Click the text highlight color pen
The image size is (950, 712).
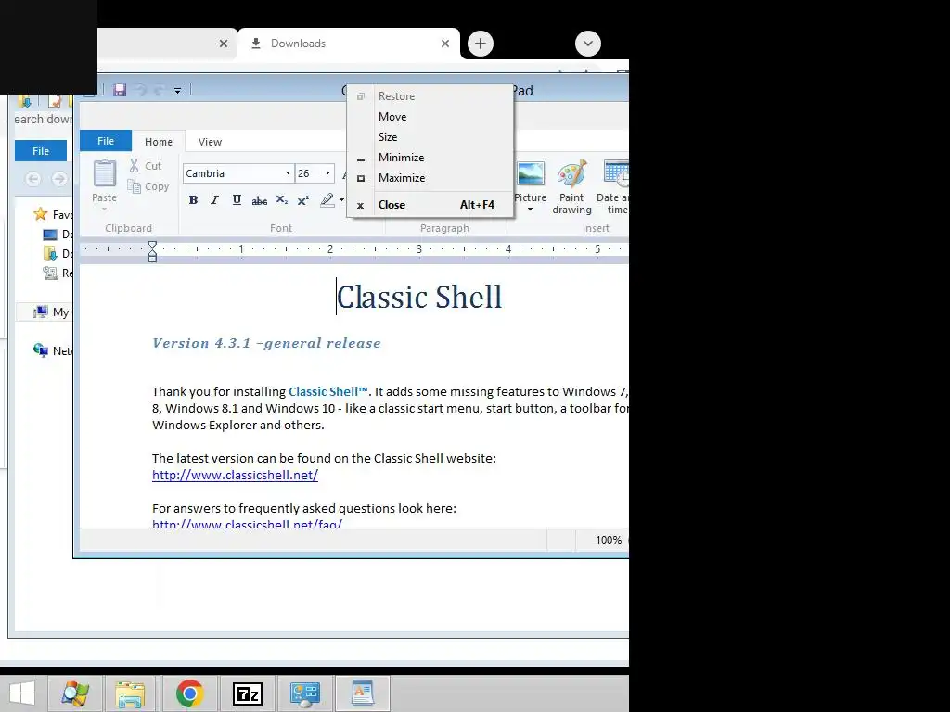[327, 200]
